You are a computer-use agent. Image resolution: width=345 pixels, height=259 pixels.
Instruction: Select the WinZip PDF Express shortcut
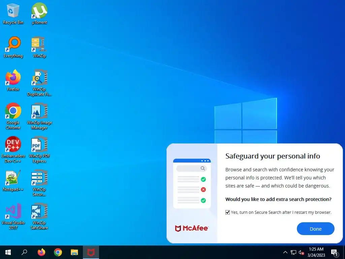[x=39, y=149]
